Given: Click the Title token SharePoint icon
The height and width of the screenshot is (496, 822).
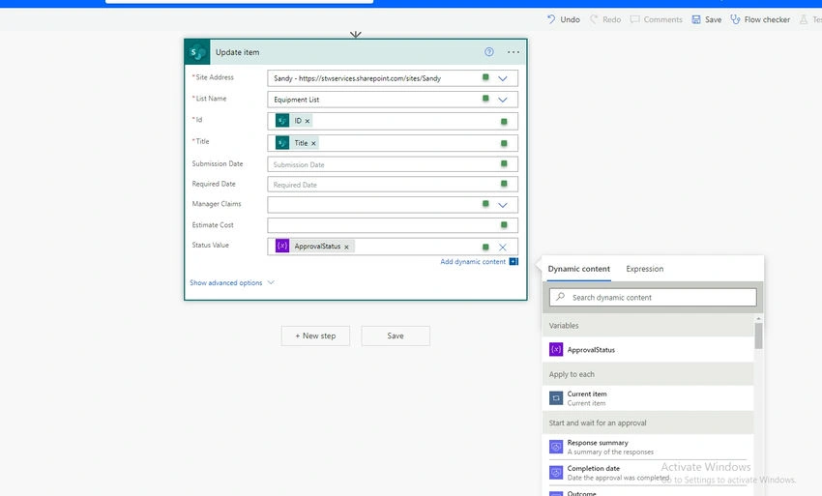Looking at the screenshot, I should tap(282, 143).
